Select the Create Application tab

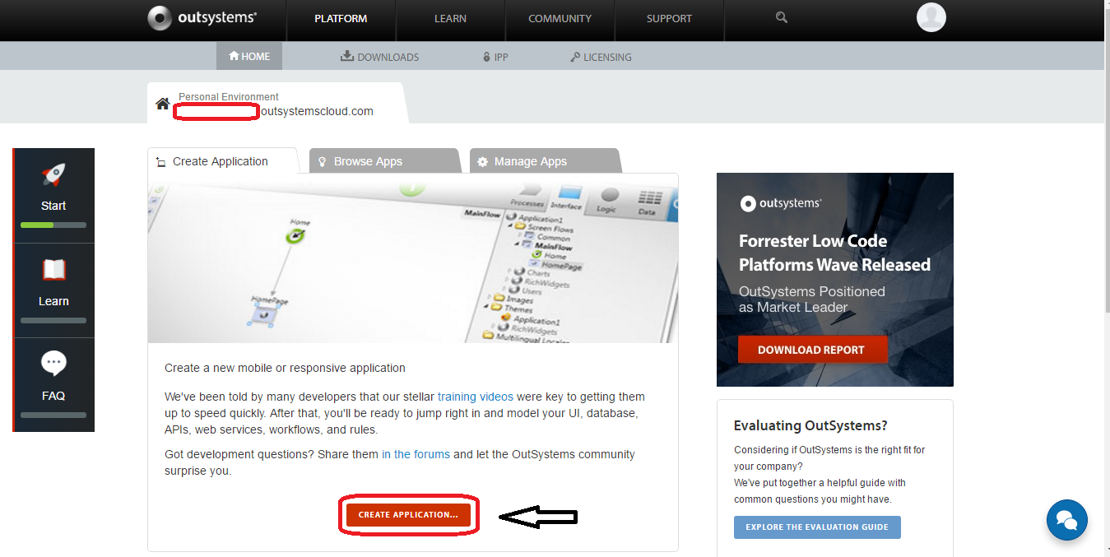pos(222,161)
